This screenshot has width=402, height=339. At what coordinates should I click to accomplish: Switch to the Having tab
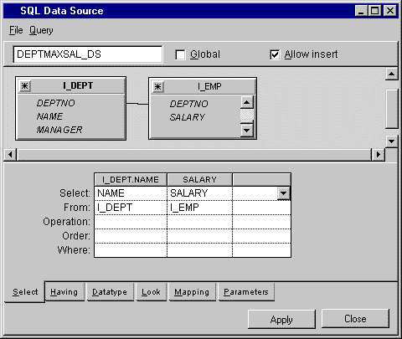click(64, 292)
